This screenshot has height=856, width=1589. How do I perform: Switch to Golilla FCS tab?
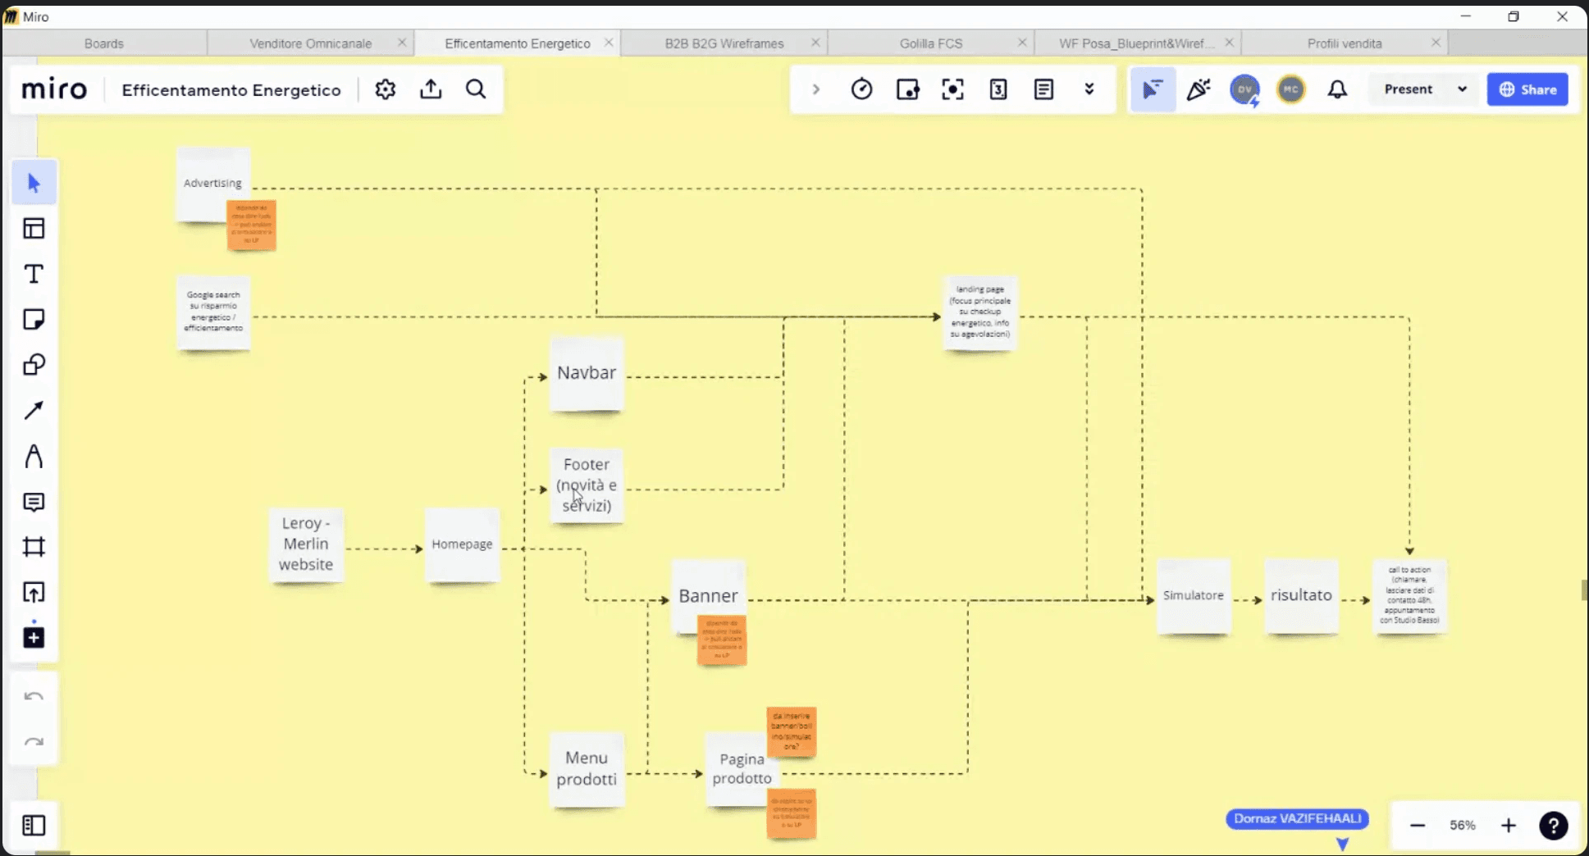click(x=930, y=43)
